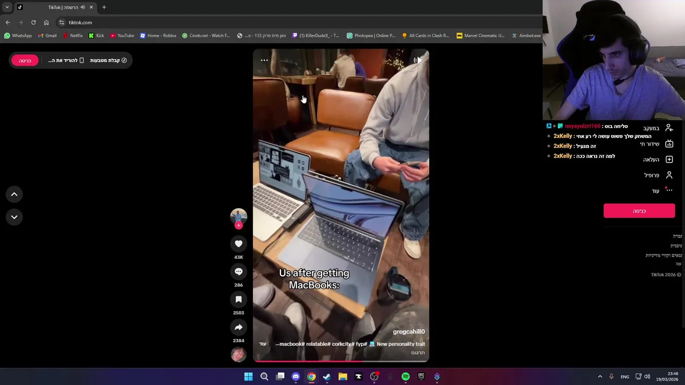Open the Kick bookmark
Image resolution: width=685 pixels, height=385 pixels.
point(96,36)
